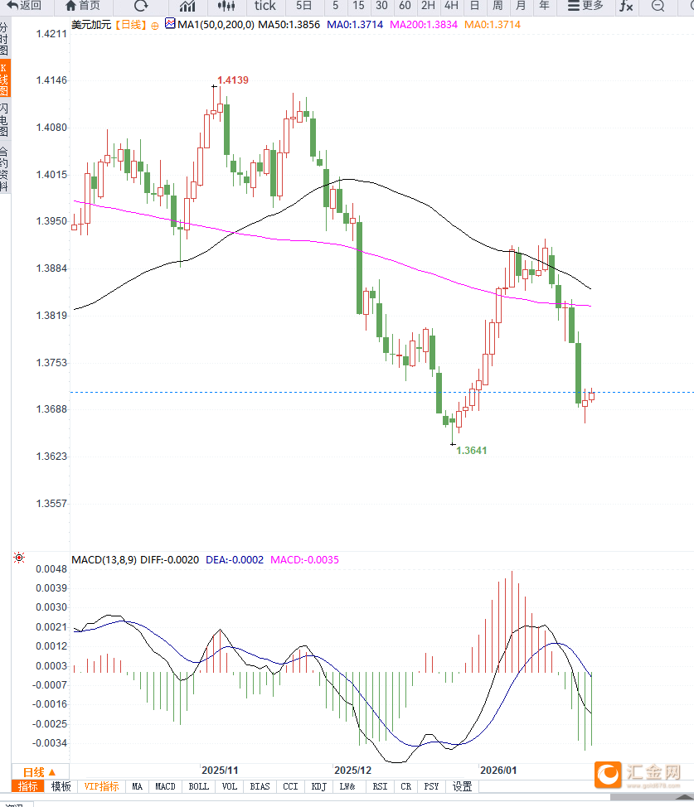Image resolution: width=694 pixels, height=807 pixels.
Task: Select the 模板 bottom tab
Action: pyautogui.click(x=61, y=786)
